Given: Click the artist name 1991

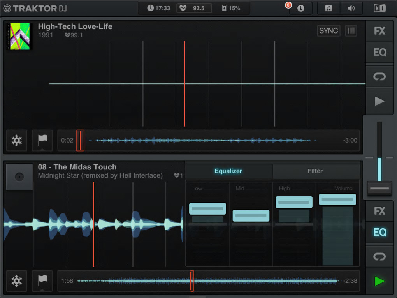Looking at the screenshot, I should (x=46, y=35).
